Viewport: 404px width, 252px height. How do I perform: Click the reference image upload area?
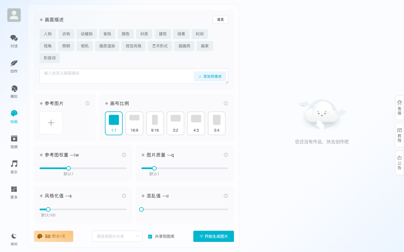click(x=51, y=123)
